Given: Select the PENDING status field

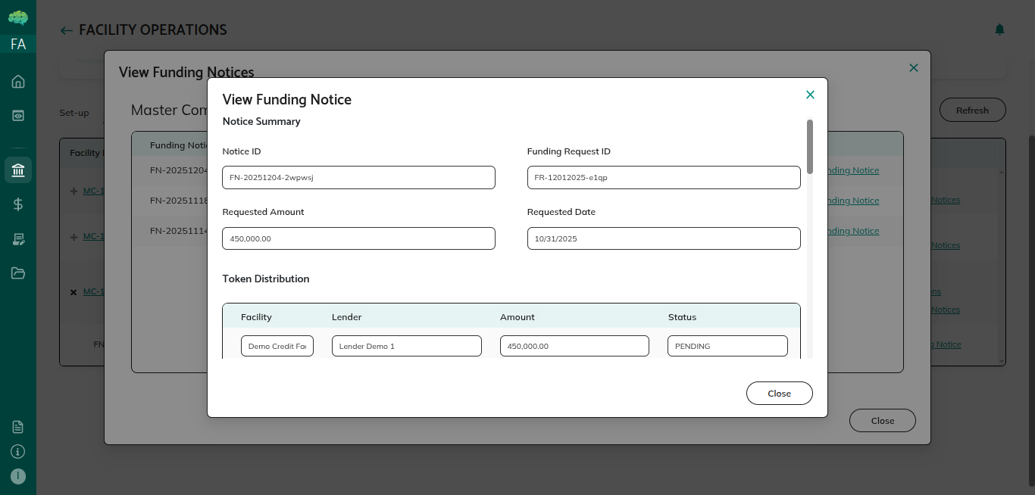Looking at the screenshot, I should (x=727, y=346).
